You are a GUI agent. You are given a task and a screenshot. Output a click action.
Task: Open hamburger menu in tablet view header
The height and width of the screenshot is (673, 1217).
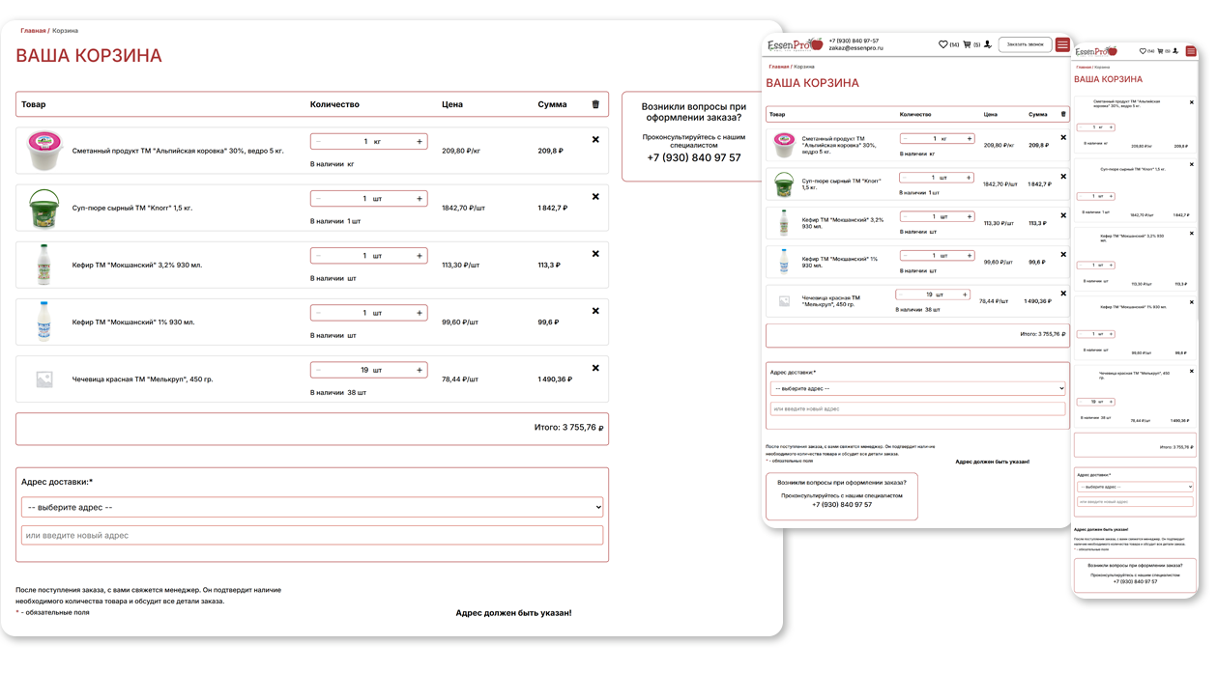tap(1063, 44)
